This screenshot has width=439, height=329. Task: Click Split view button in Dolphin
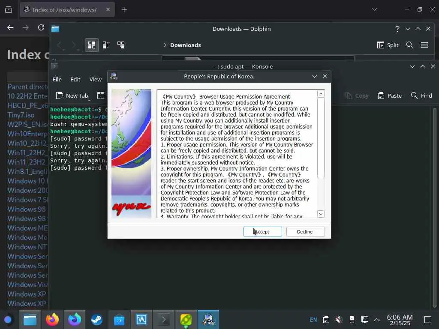click(388, 45)
